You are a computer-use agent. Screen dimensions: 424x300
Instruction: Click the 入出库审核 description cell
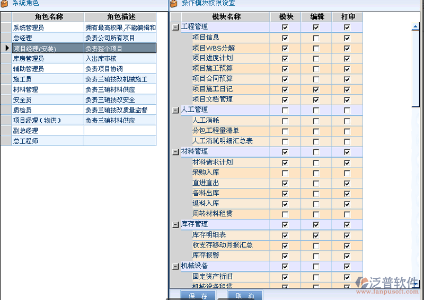coord(120,59)
